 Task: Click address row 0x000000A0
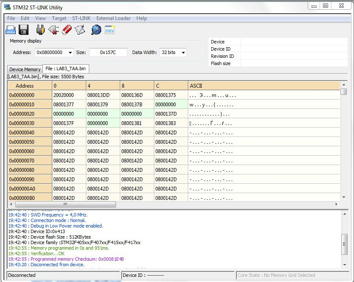point(30,189)
